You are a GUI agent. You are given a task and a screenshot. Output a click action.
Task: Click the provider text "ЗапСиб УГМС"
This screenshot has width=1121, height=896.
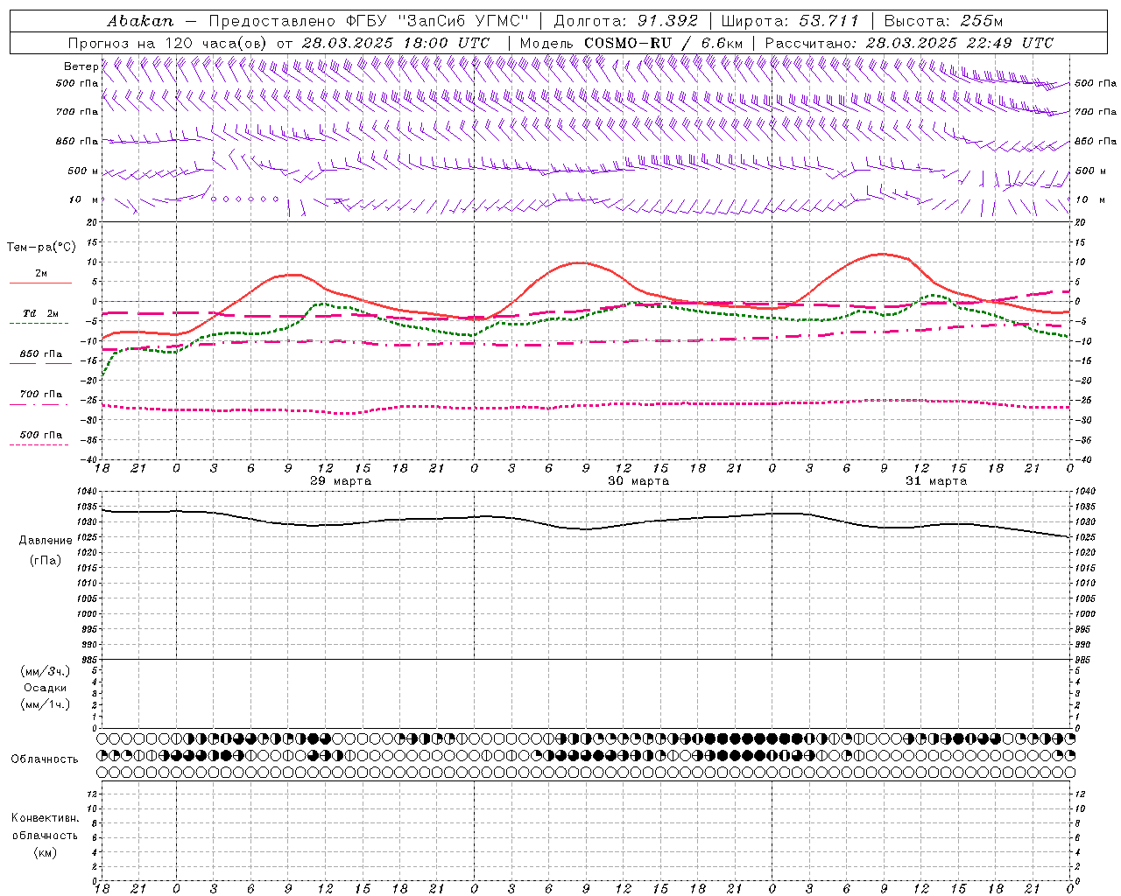pos(463,21)
